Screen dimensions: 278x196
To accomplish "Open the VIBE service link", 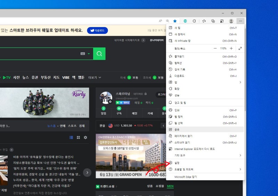I will coord(66,78).
